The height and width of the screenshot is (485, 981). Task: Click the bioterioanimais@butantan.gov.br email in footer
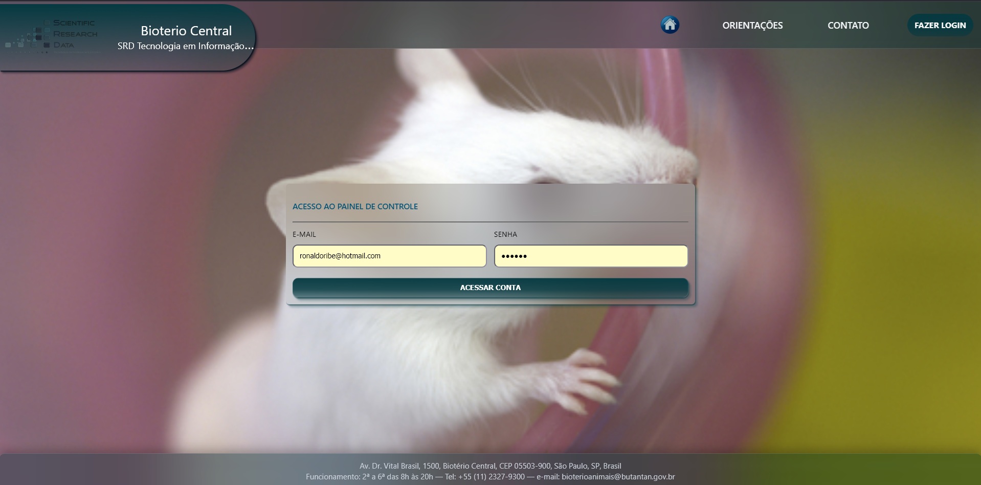coord(618,477)
